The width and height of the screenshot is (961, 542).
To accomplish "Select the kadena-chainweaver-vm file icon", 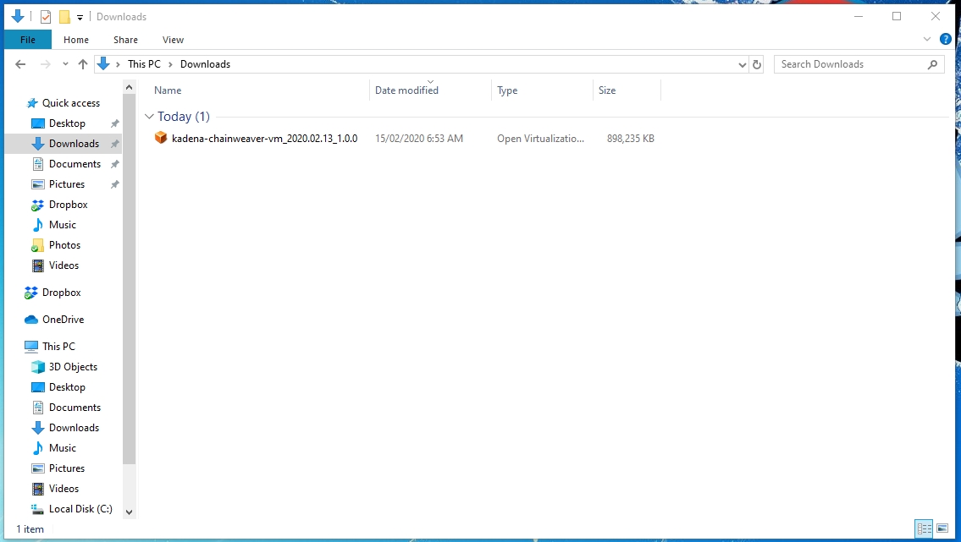I will click(x=161, y=138).
